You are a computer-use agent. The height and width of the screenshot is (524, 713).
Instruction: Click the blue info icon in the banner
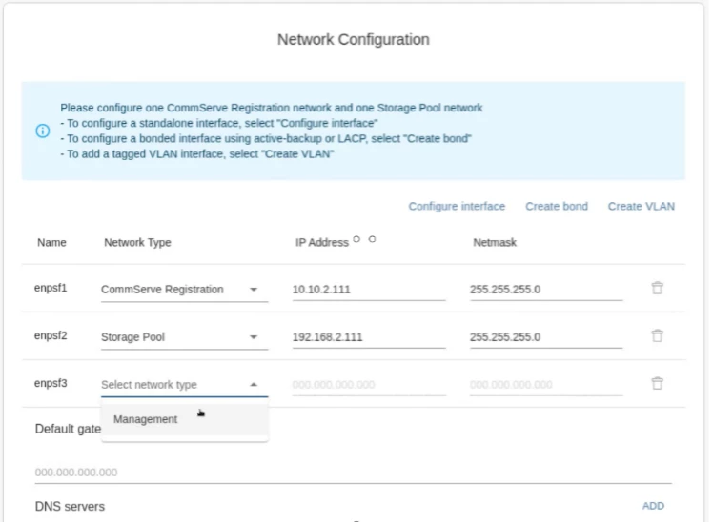(x=43, y=131)
